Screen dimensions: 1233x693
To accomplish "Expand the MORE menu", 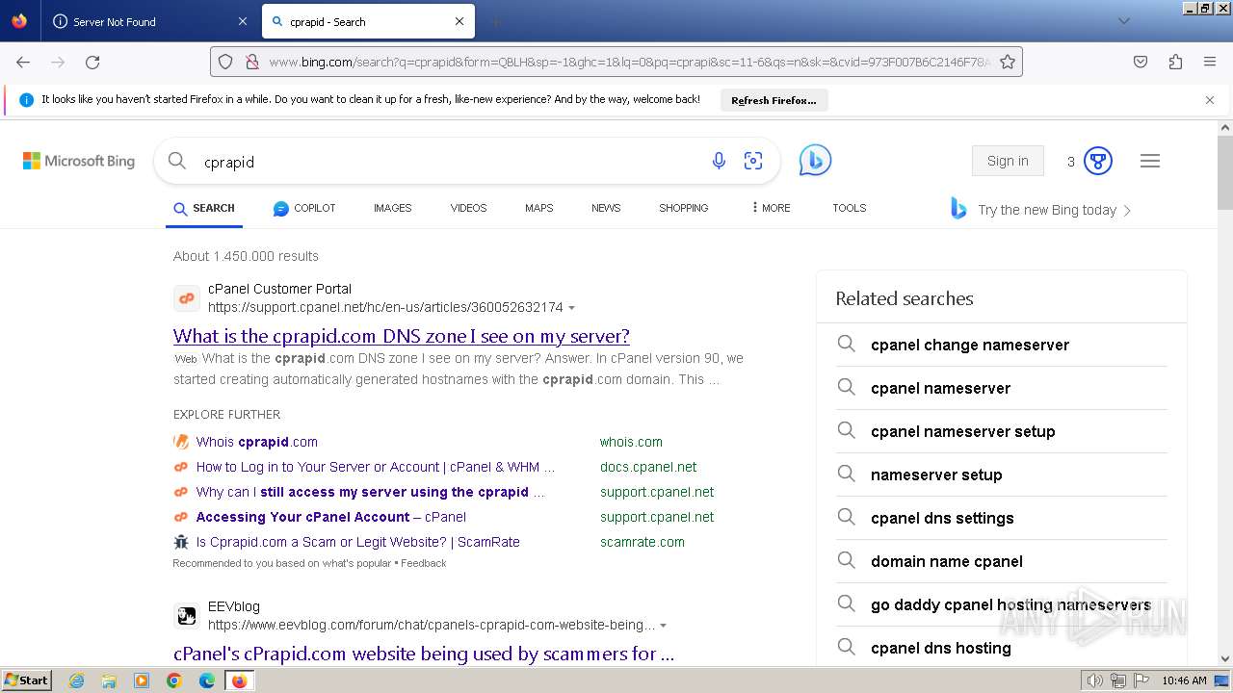I will coord(771,208).
